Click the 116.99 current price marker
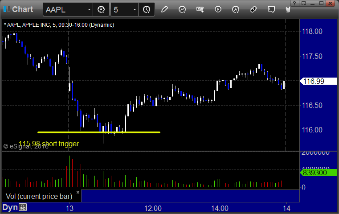The height and width of the screenshot is (214, 339). [319, 81]
